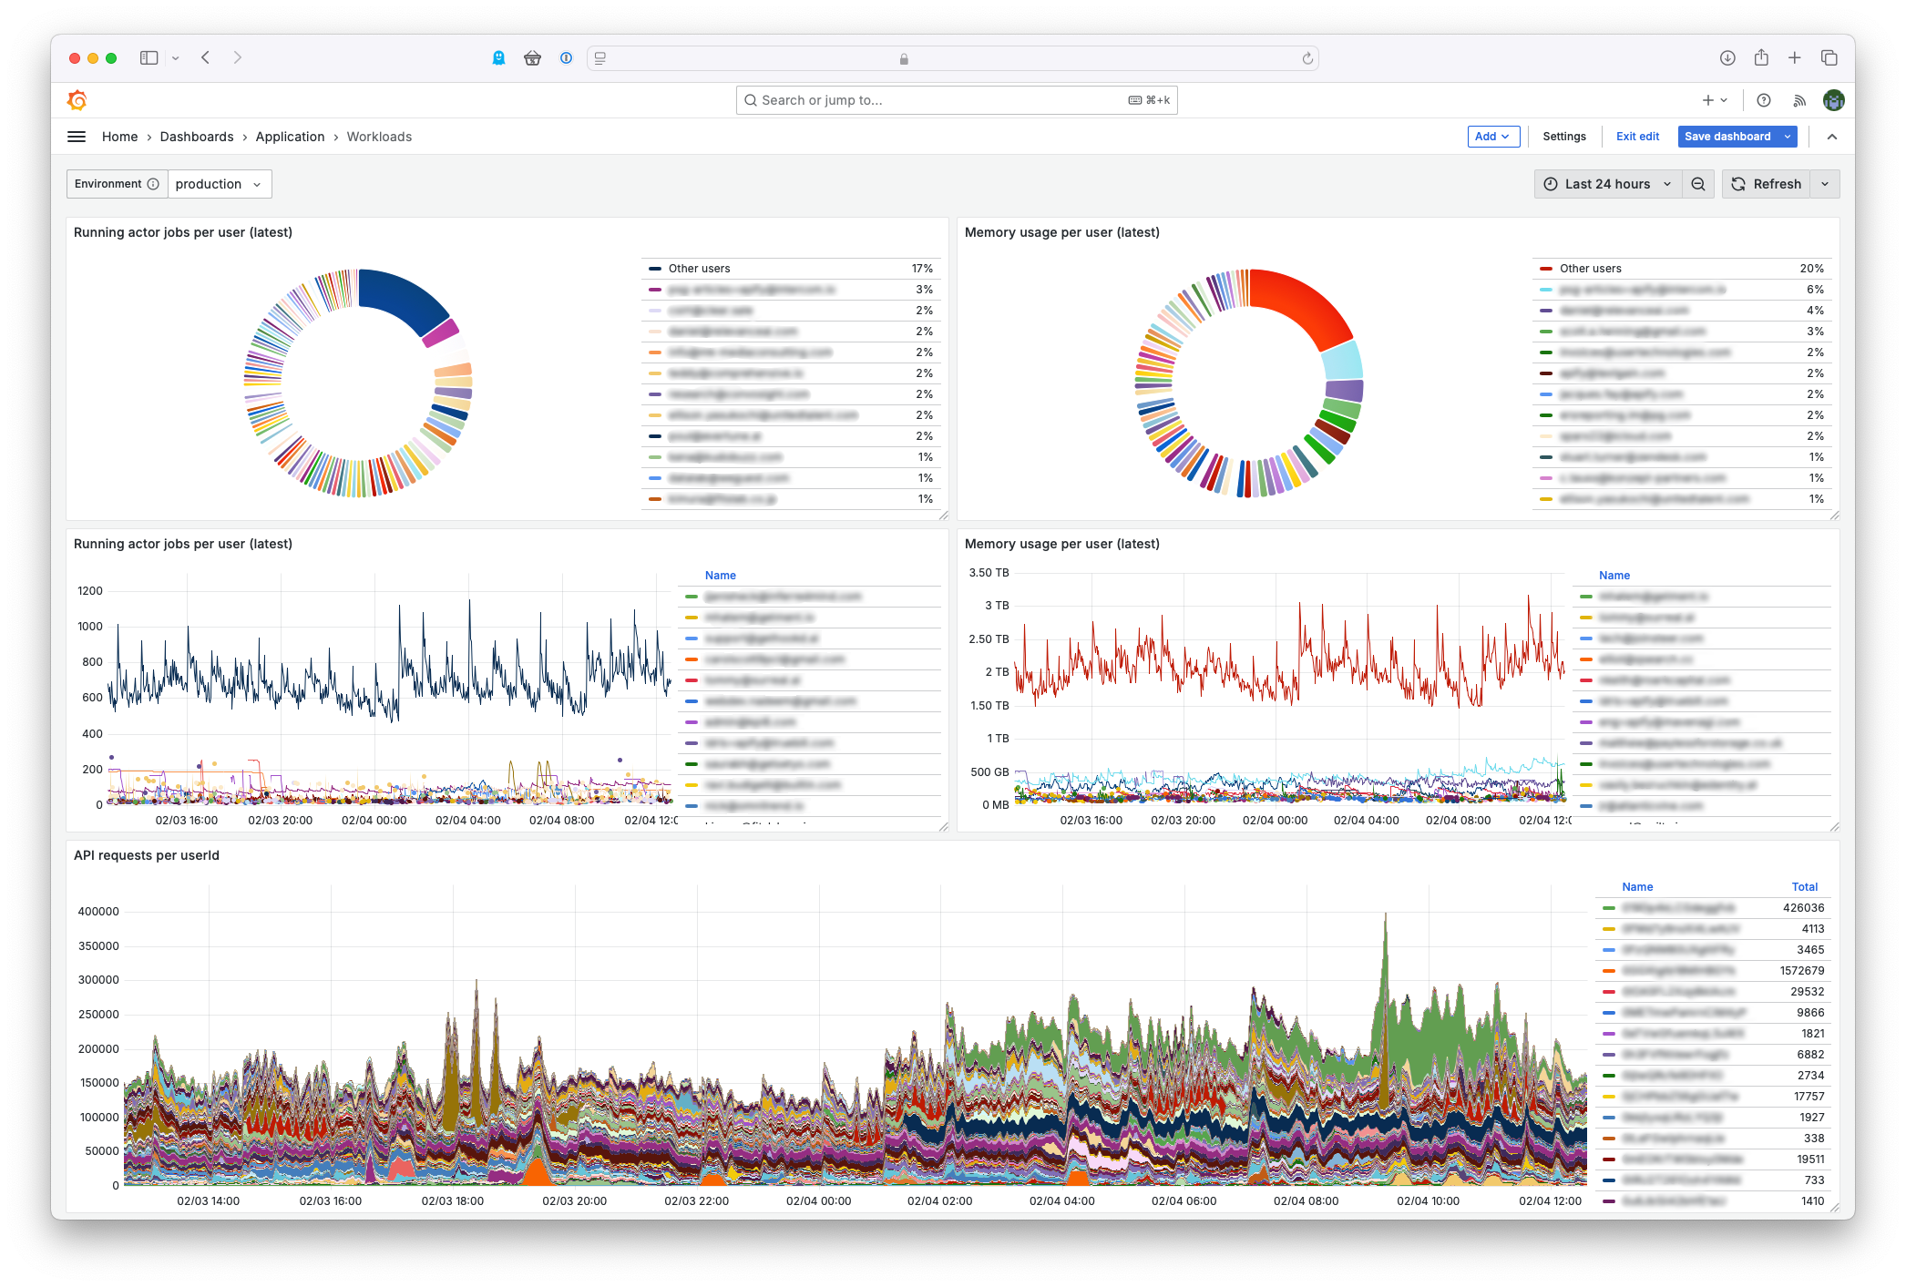
Task: Navigate to Dashboards in the breadcrumb
Action: coord(197,136)
